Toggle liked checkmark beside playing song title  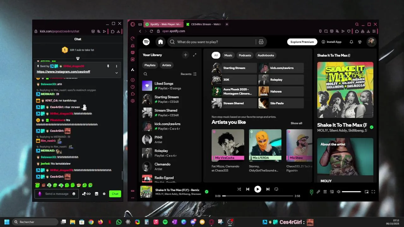206,191
